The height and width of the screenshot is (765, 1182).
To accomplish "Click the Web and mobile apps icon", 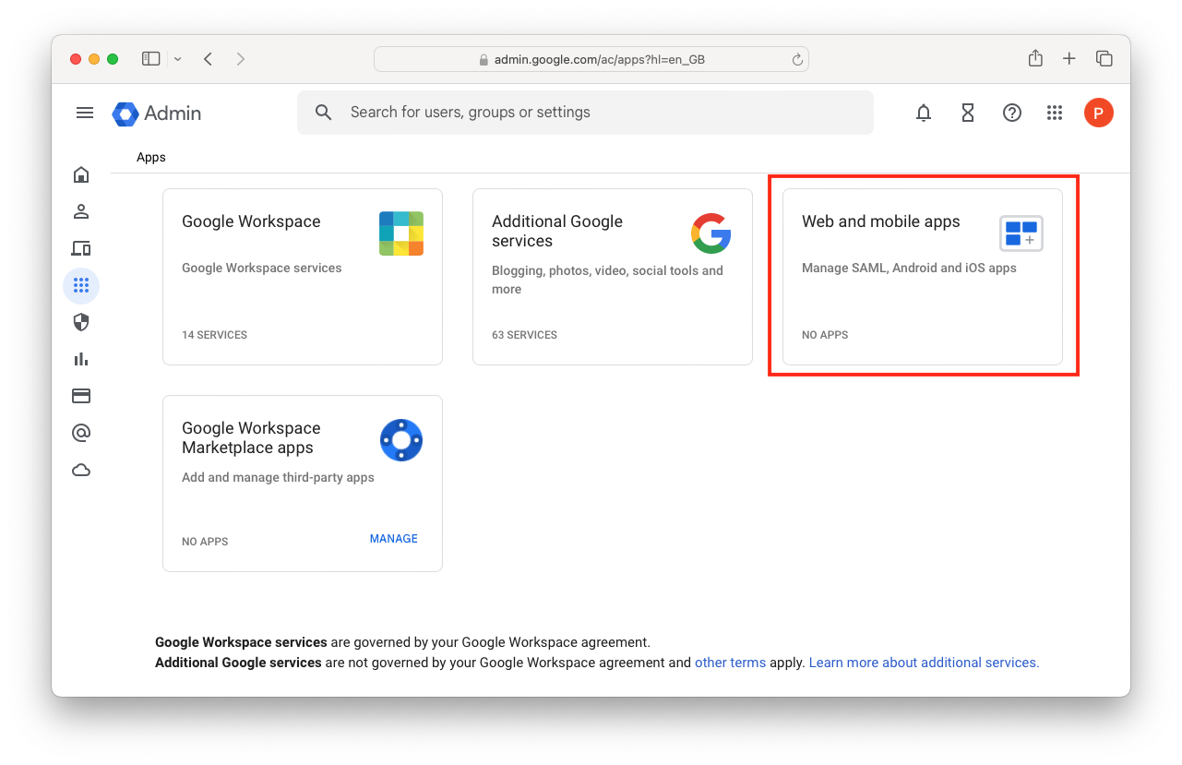I will (1021, 233).
